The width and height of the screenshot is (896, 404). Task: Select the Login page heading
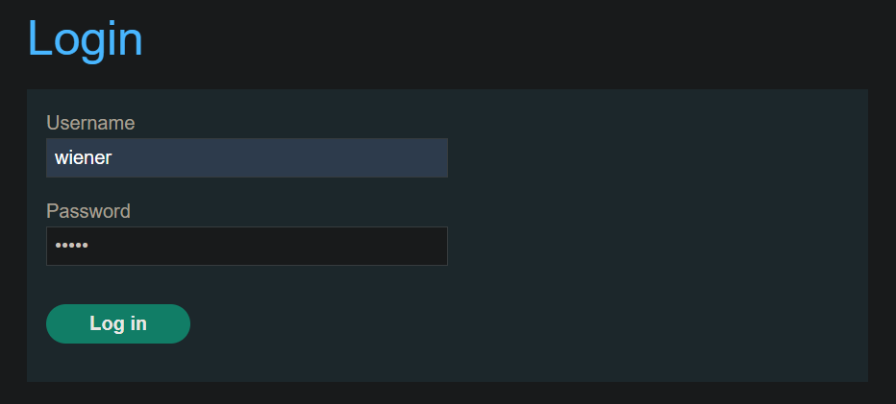86,38
